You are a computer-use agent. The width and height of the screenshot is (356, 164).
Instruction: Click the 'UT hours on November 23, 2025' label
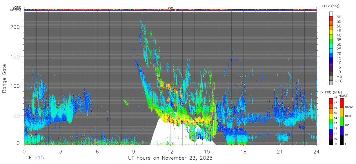pyautogui.click(x=170, y=158)
